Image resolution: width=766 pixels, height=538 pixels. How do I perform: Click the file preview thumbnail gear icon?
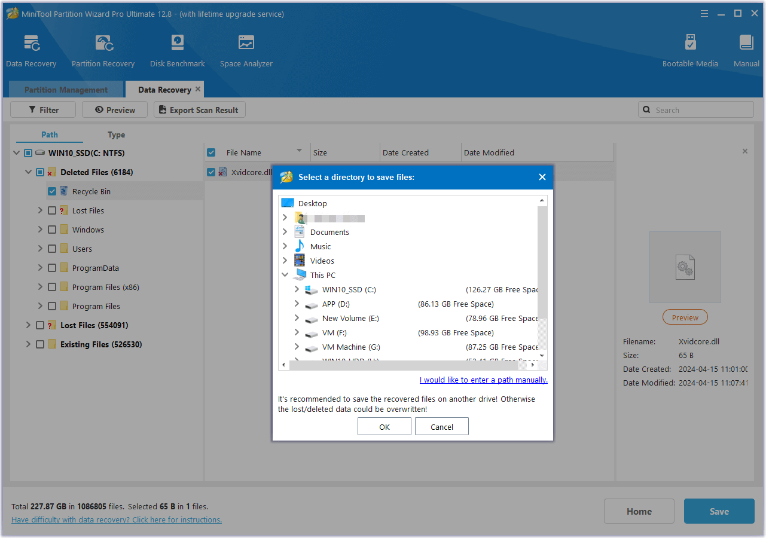click(x=685, y=267)
